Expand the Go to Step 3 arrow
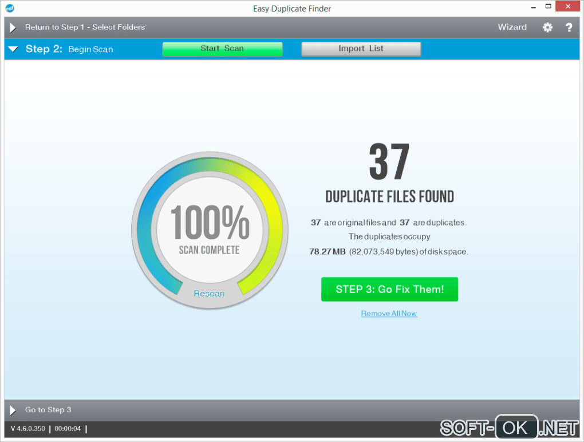Image resolution: width=584 pixels, height=442 pixels. pos(13,411)
